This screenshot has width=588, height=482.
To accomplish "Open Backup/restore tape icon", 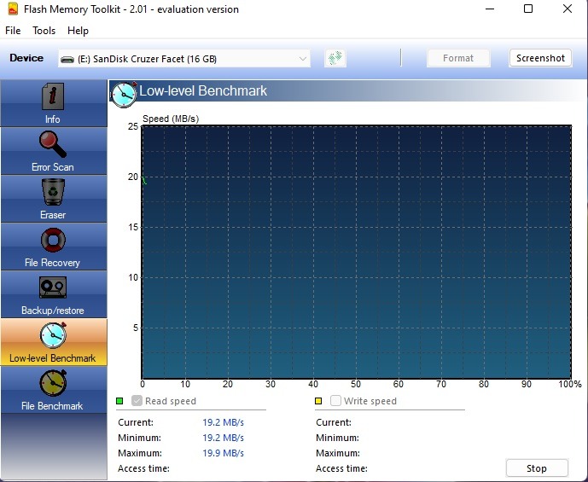I will click(53, 287).
